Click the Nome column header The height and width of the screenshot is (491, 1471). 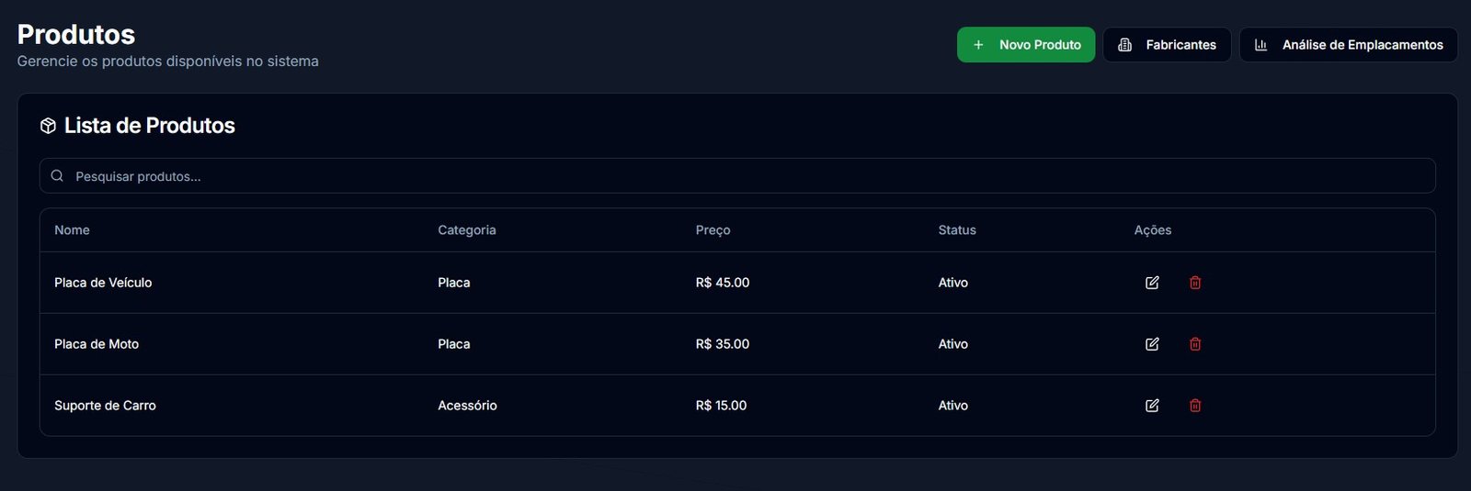point(72,230)
